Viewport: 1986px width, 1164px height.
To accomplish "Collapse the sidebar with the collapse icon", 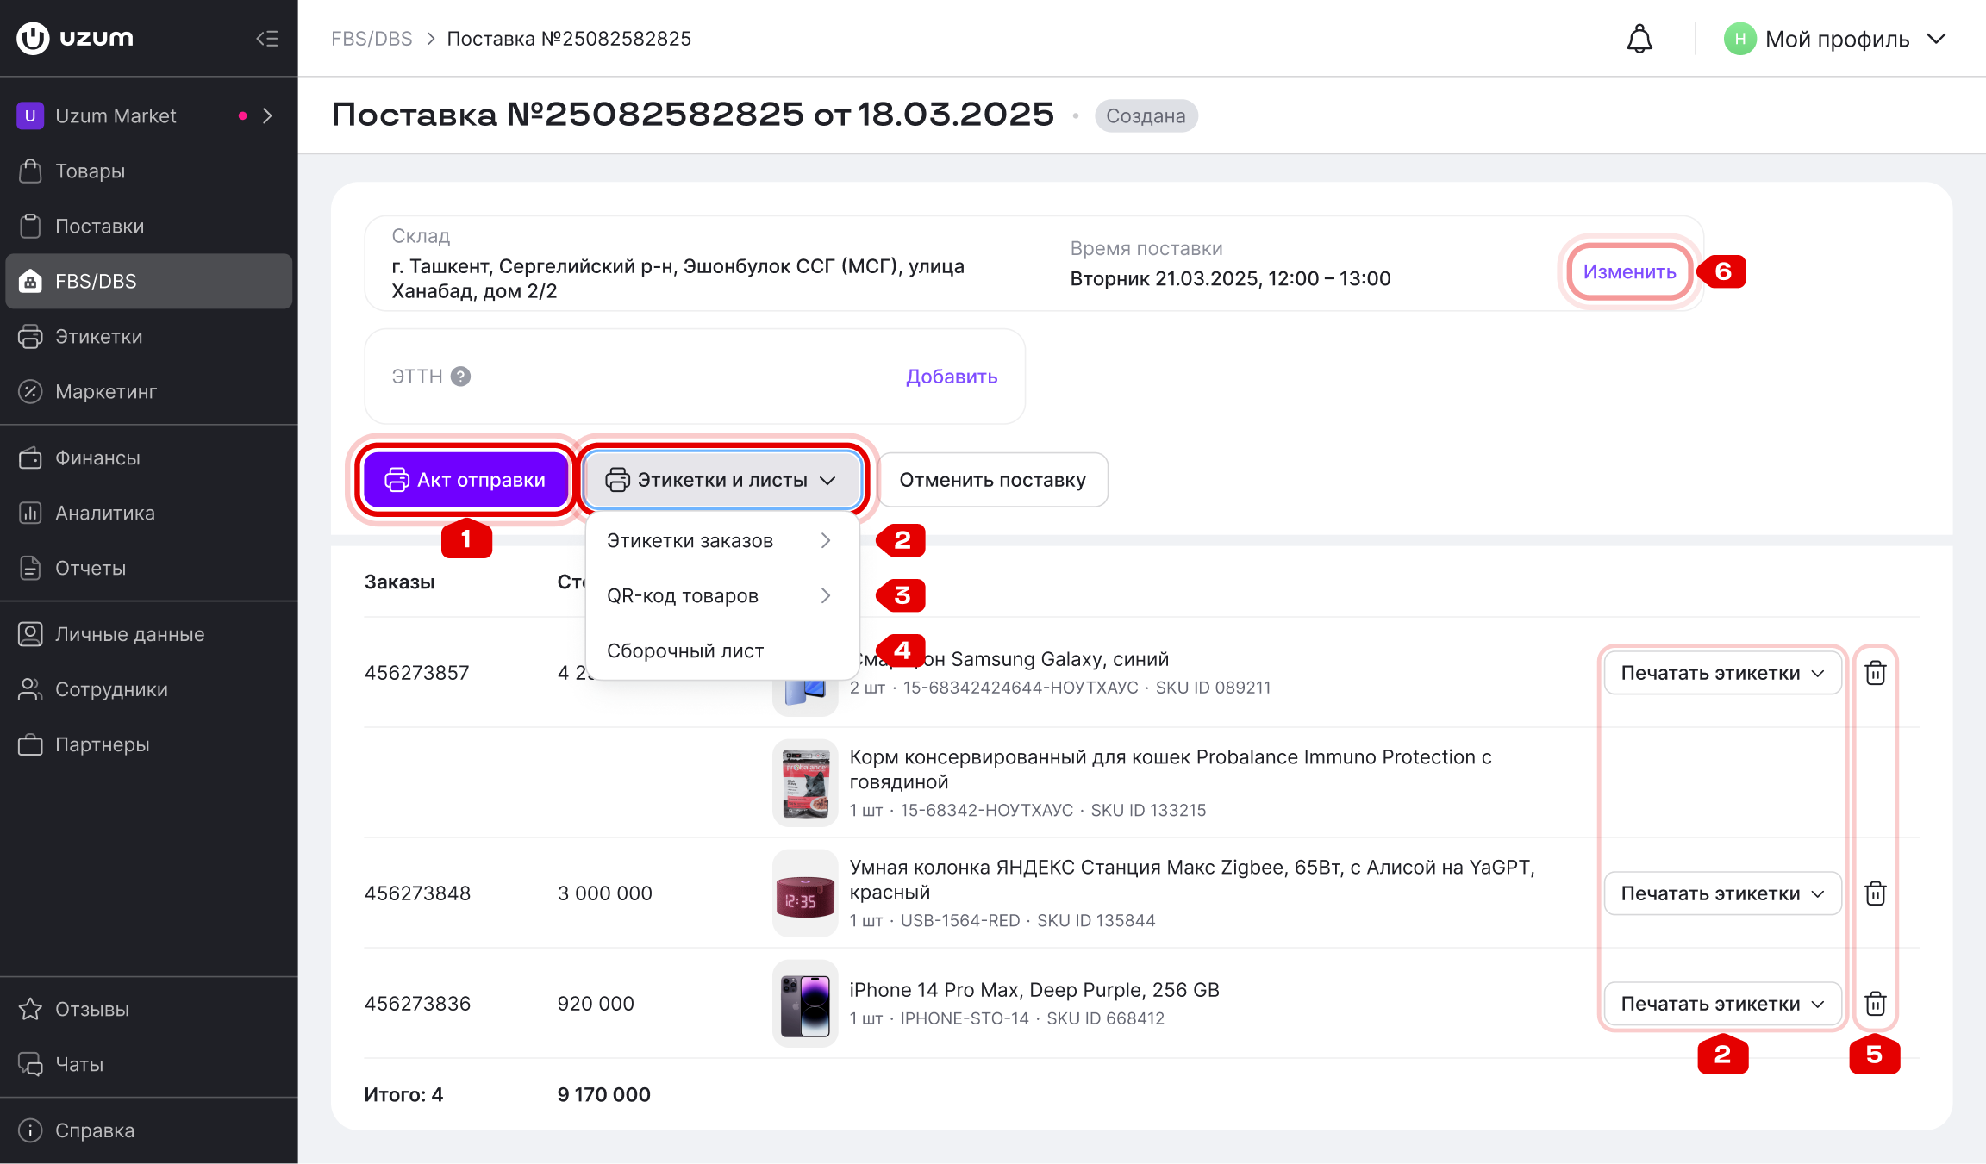I will 267,39.
